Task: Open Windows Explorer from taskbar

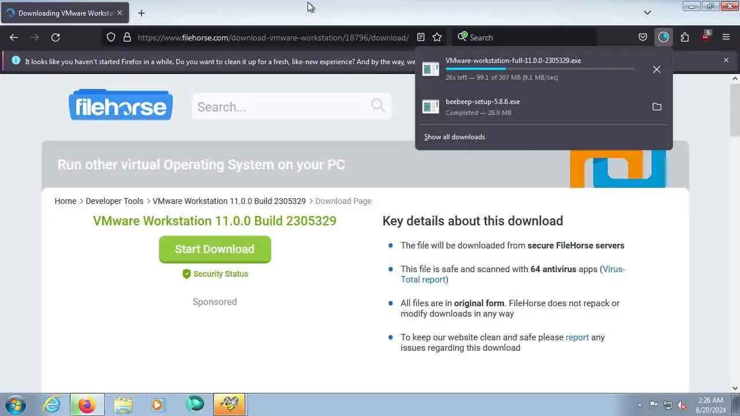Action: pos(123,404)
